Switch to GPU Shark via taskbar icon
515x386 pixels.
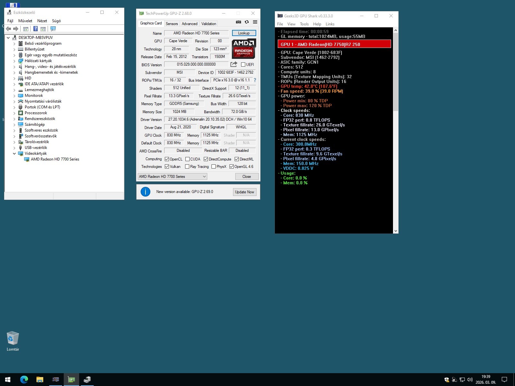[x=56, y=380]
